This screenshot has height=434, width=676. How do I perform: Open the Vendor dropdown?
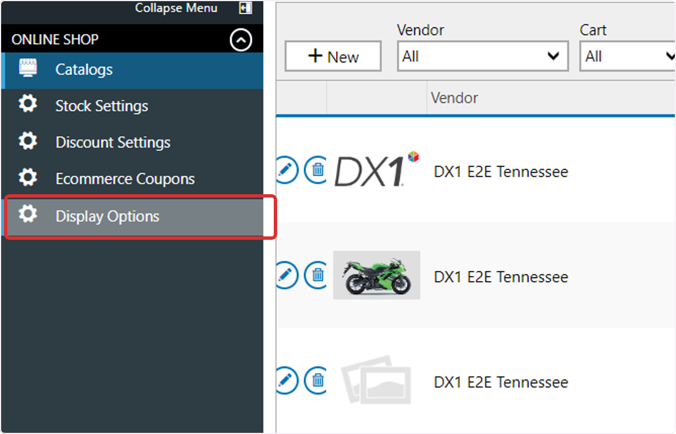[482, 56]
